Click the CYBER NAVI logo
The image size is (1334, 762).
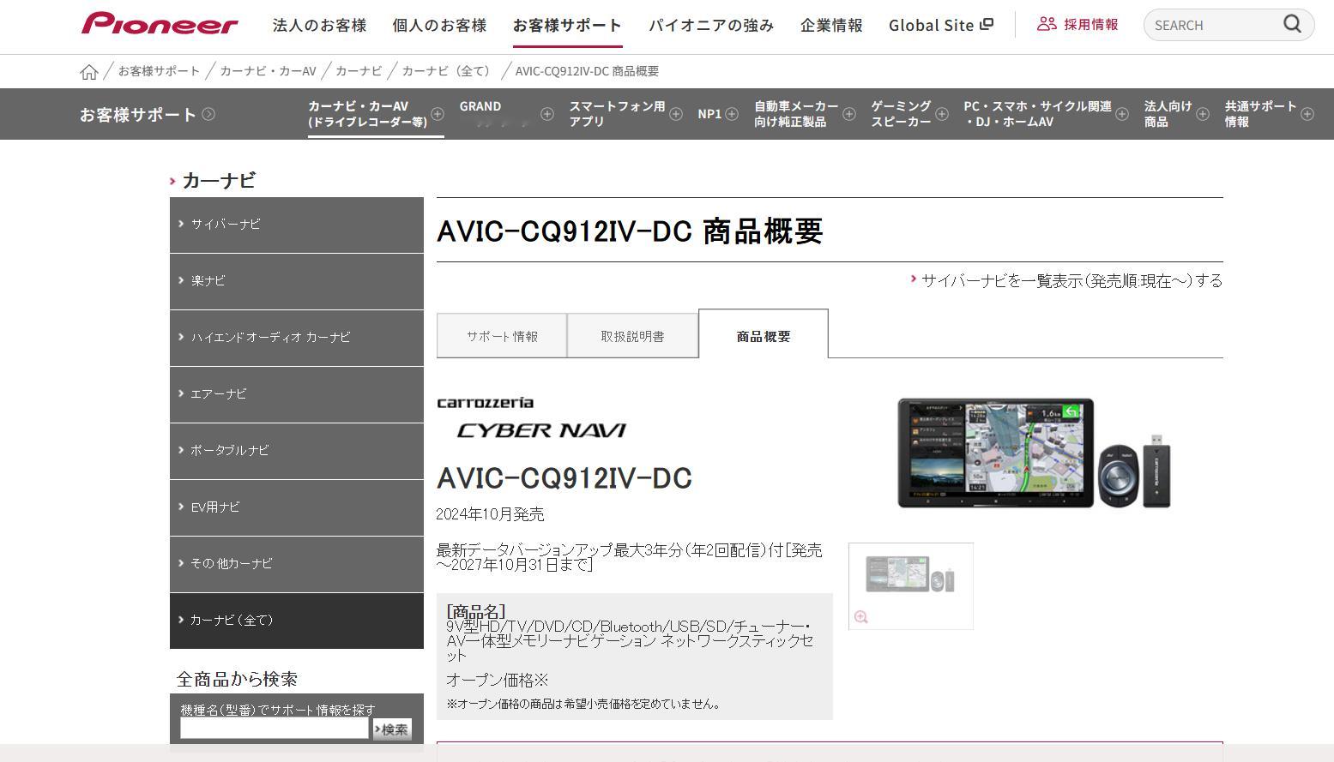[541, 430]
